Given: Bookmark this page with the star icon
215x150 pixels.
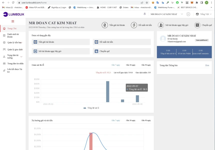Looking at the screenshot, I should (x=147, y=2).
